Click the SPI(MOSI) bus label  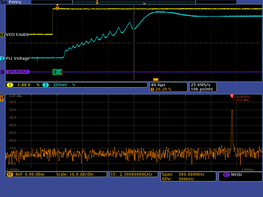[x=17, y=72]
